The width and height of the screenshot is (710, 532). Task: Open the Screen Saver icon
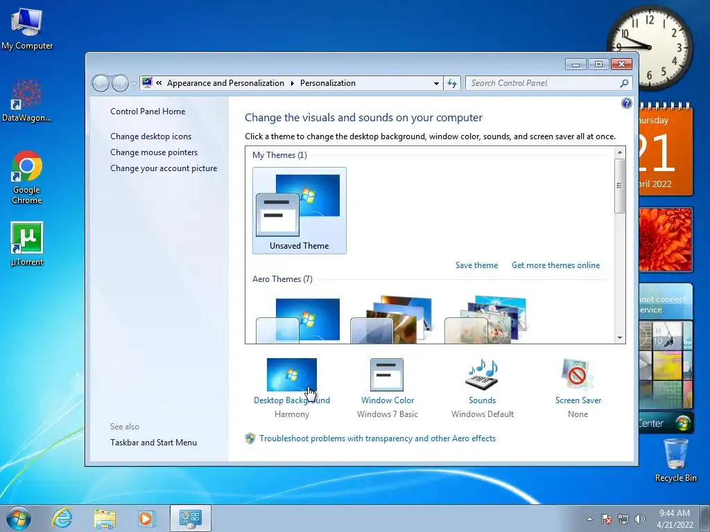pyautogui.click(x=578, y=375)
